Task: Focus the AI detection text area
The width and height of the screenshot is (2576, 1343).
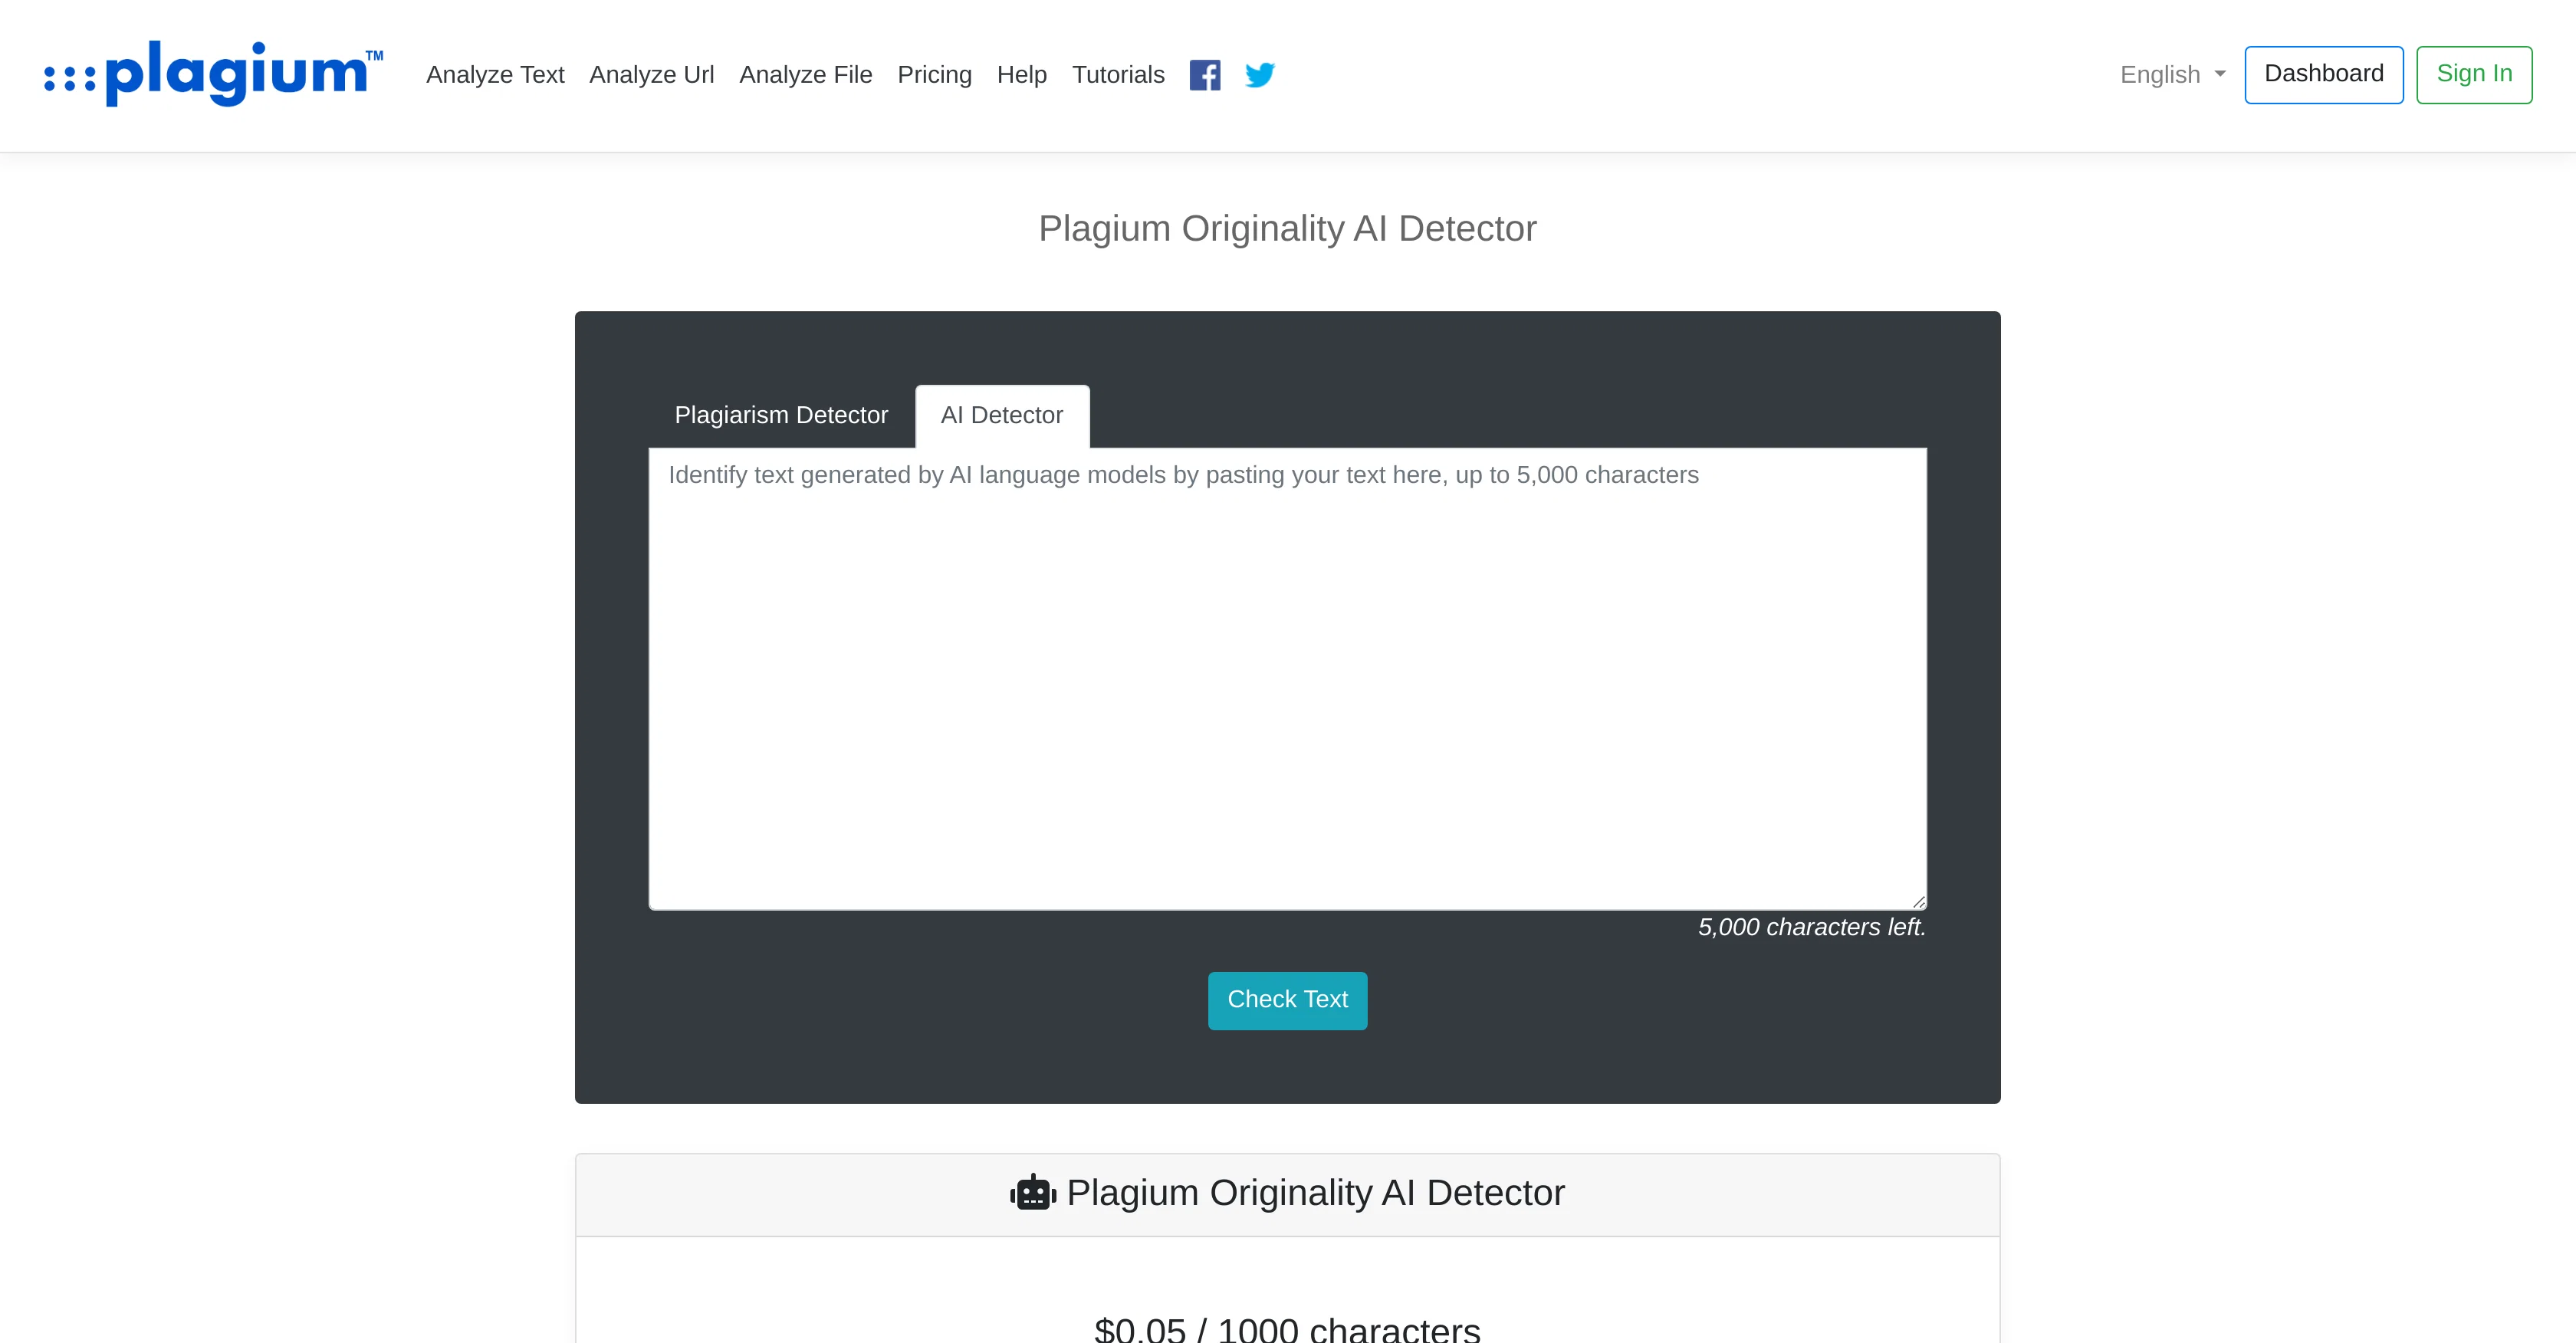Action: 1288,679
